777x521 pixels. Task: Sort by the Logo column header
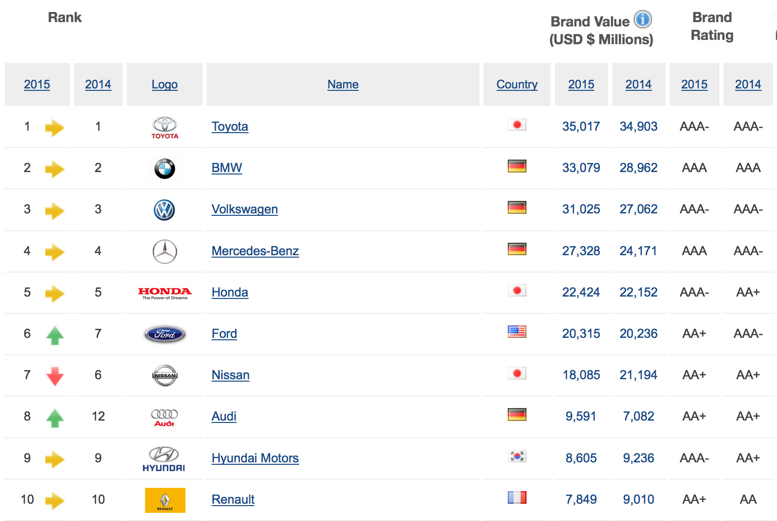pyautogui.click(x=164, y=85)
